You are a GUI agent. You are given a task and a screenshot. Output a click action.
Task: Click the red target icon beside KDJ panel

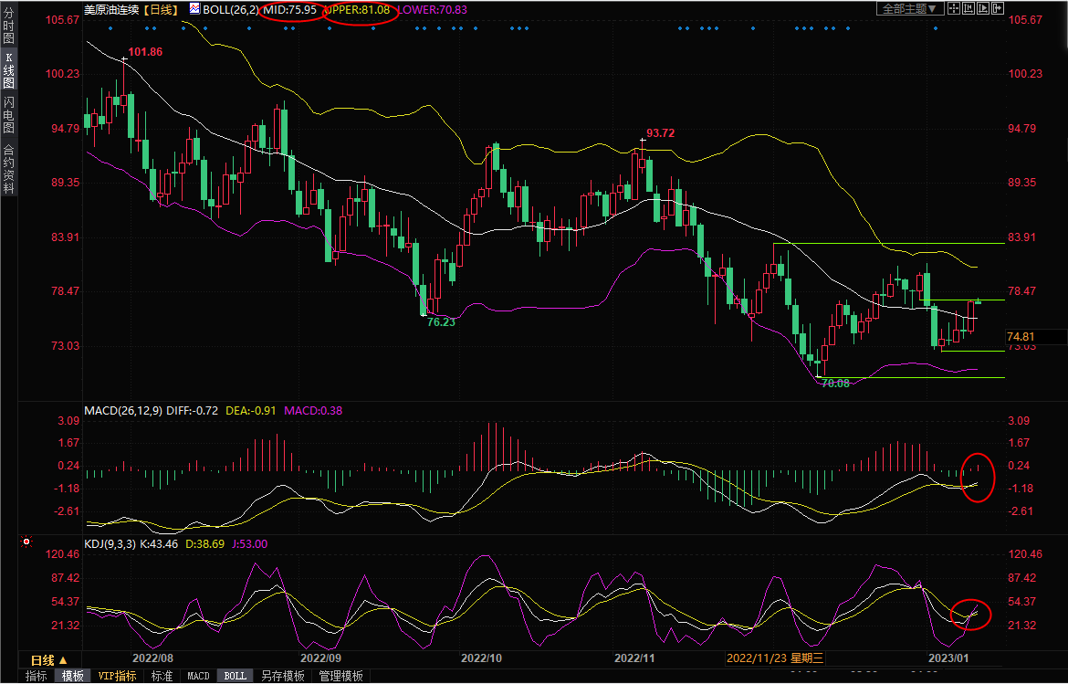pyautogui.click(x=26, y=542)
